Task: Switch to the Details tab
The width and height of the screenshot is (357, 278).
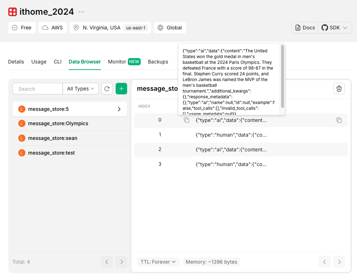Action: click(x=16, y=62)
